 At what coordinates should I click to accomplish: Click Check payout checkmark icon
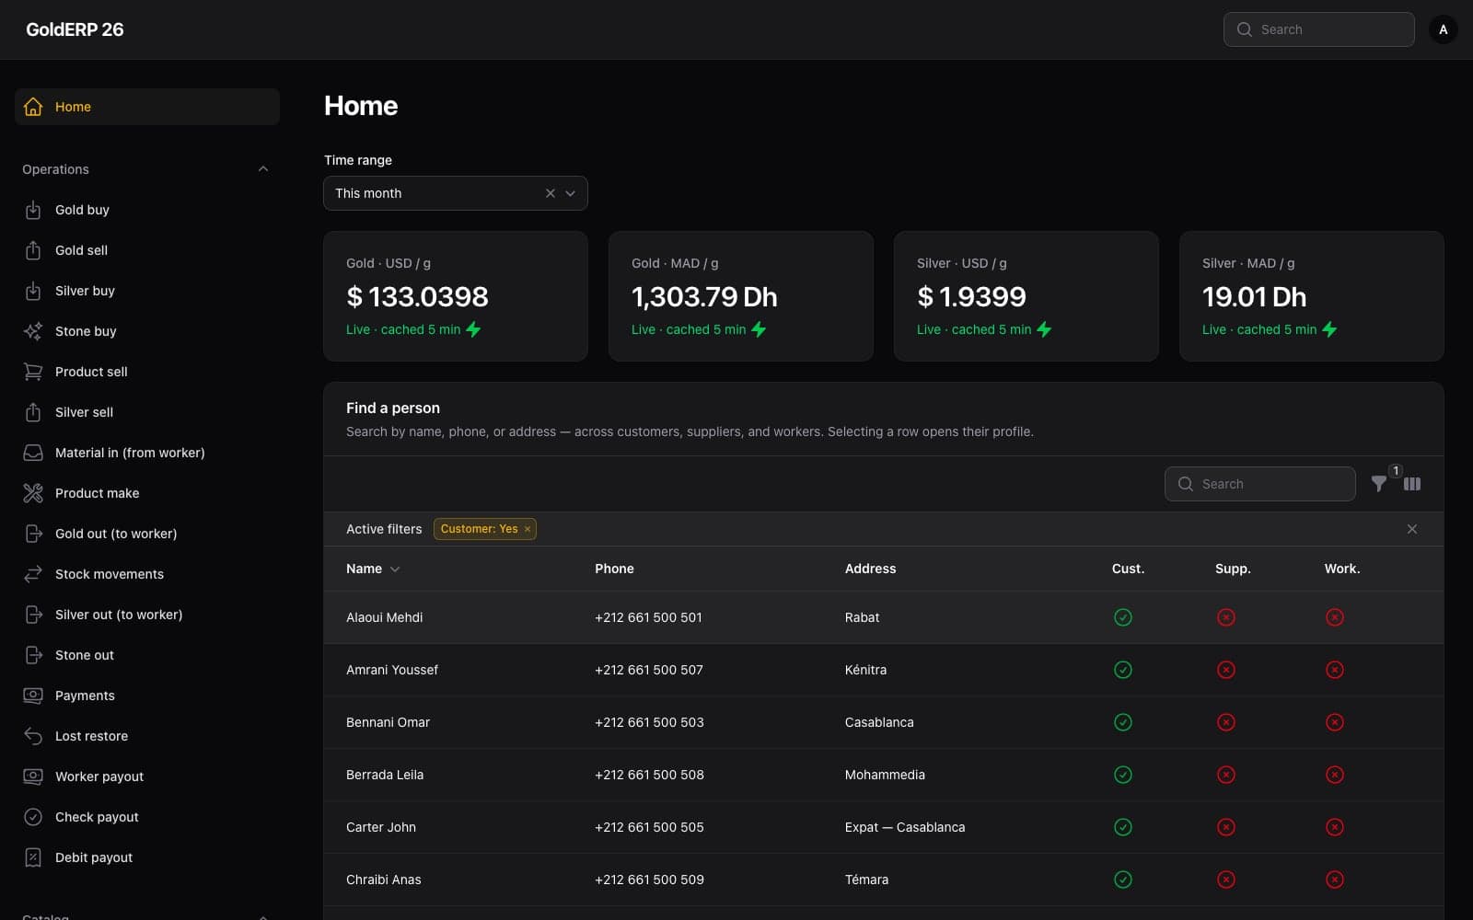33,817
